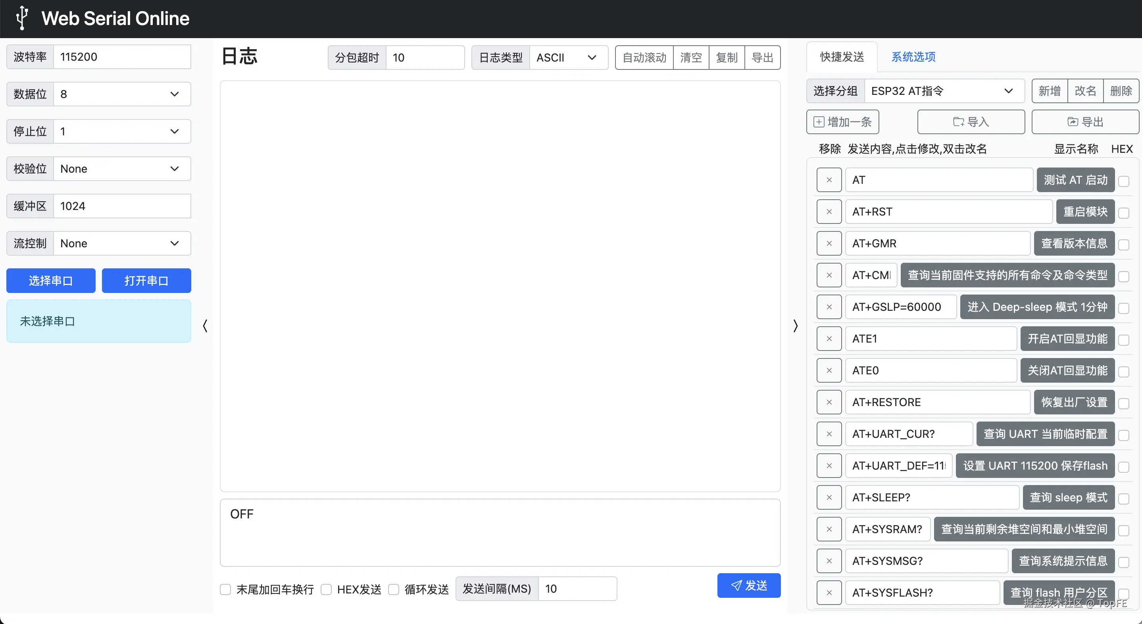This screenshot has width=1142, height=624.
Task: Click the paper-plane send icon on 发送 button
Action: [x=737, y=585]
